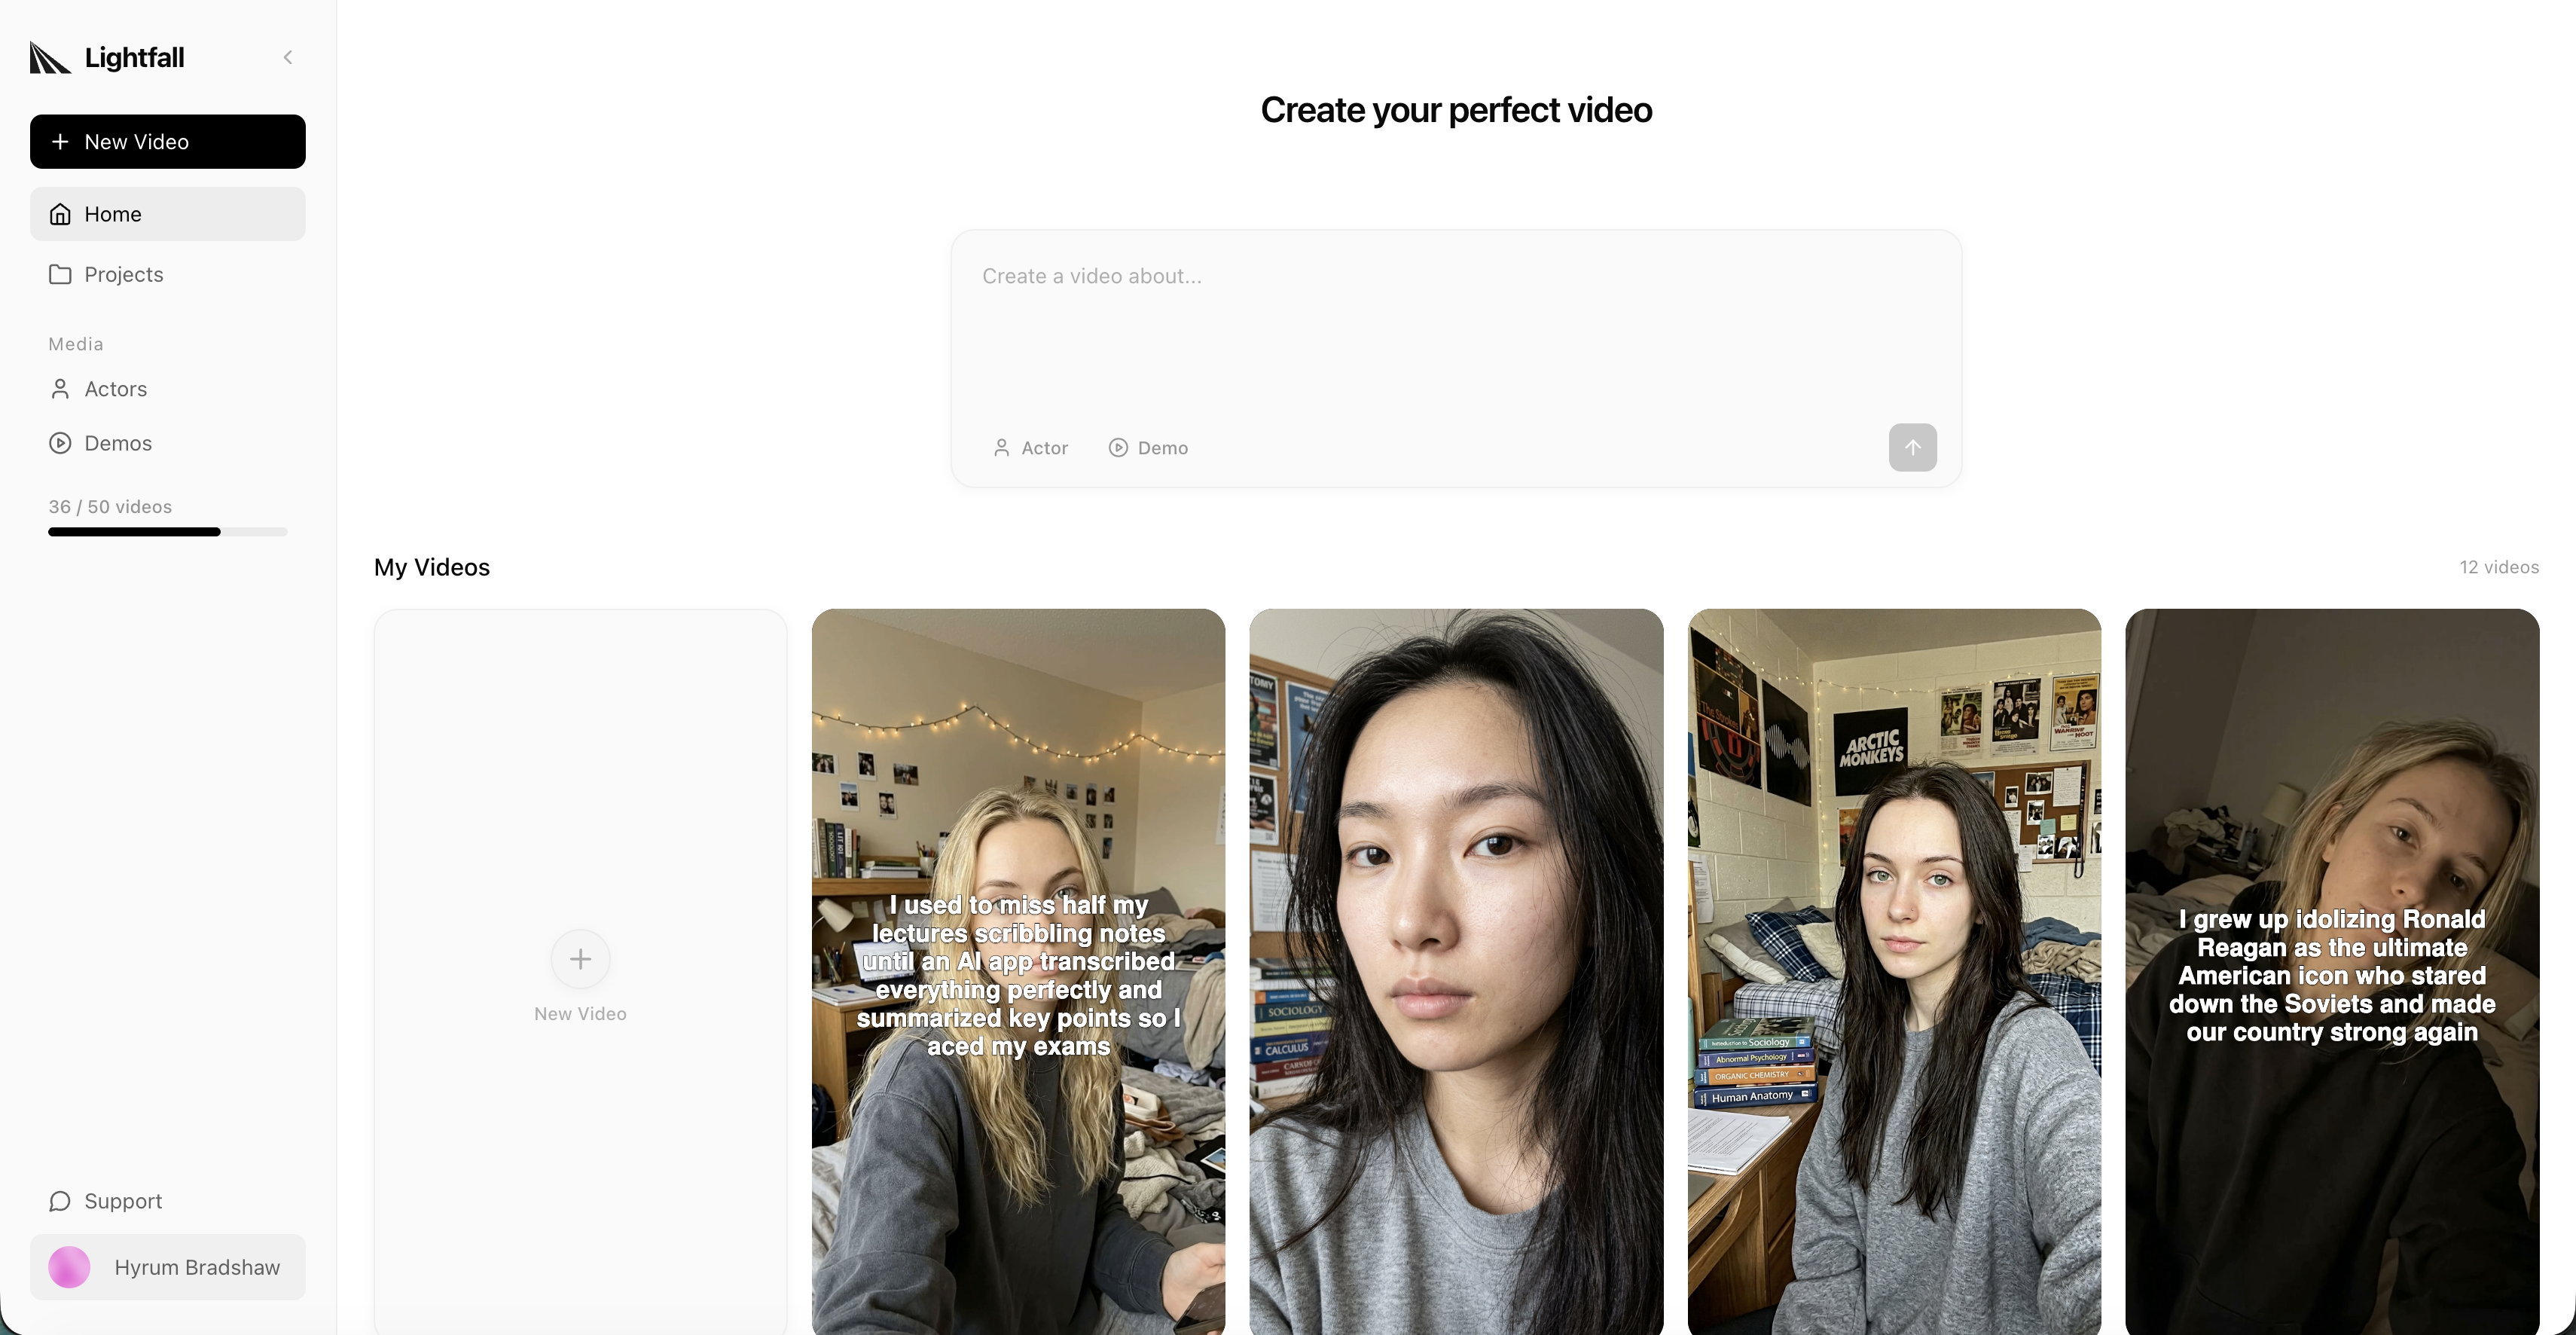Select an Actor for the prompt
Image resolution: width=2576 pixels, height=1335 pixels.
1031,448
